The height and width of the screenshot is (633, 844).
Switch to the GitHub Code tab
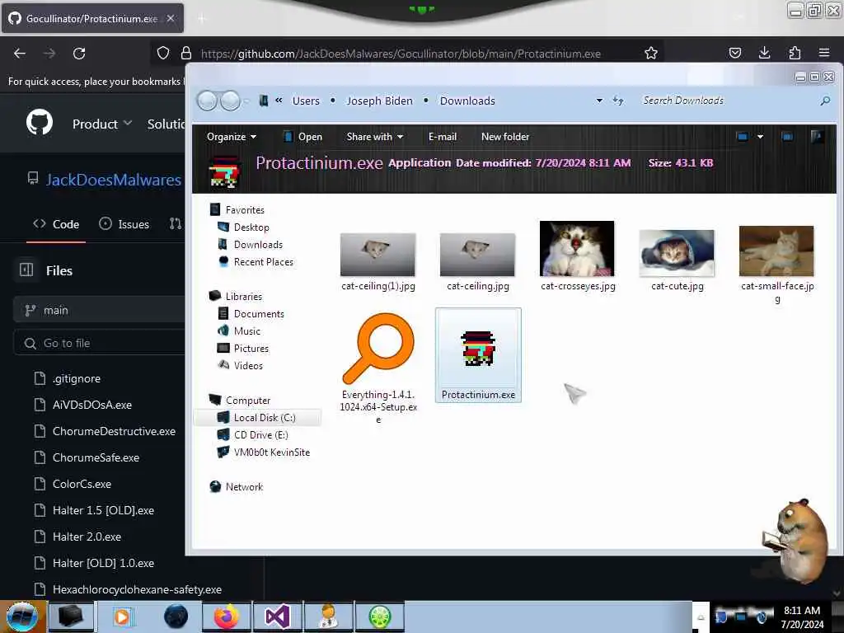pyautogui.click(x=56, y=224)
